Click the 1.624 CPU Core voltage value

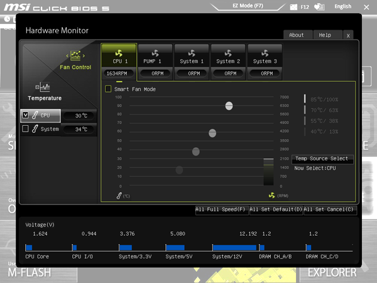(x=40, y=234)
